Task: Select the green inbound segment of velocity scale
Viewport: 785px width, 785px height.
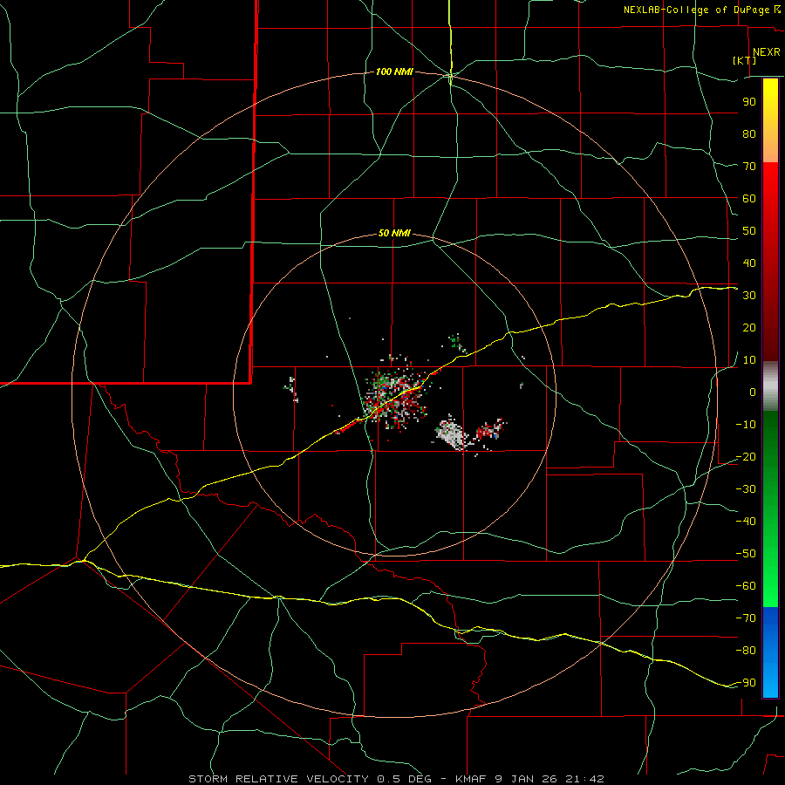Action: pos(770,509)
